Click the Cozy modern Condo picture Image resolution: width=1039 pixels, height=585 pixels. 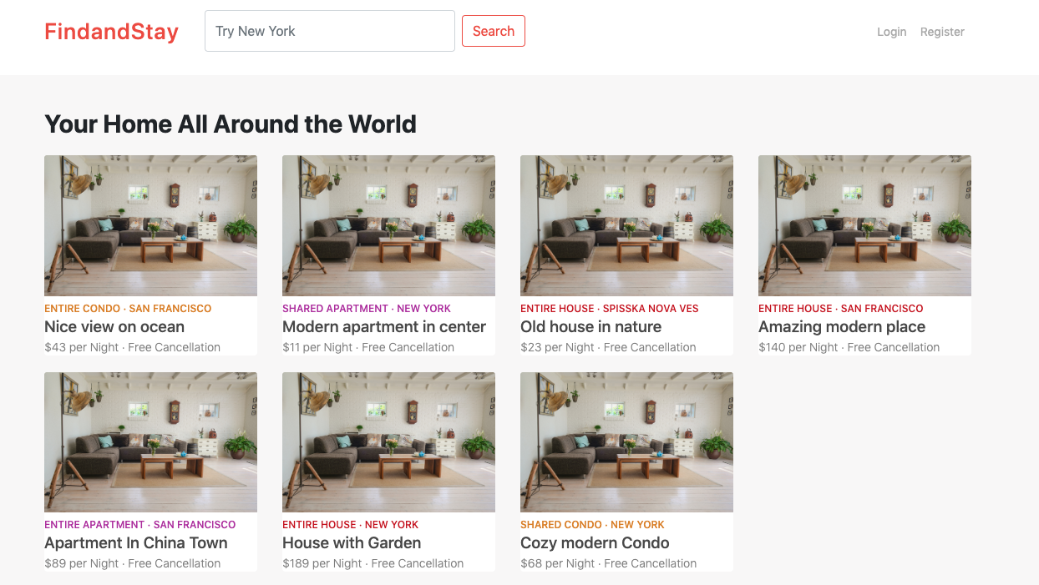pos(626,442)
